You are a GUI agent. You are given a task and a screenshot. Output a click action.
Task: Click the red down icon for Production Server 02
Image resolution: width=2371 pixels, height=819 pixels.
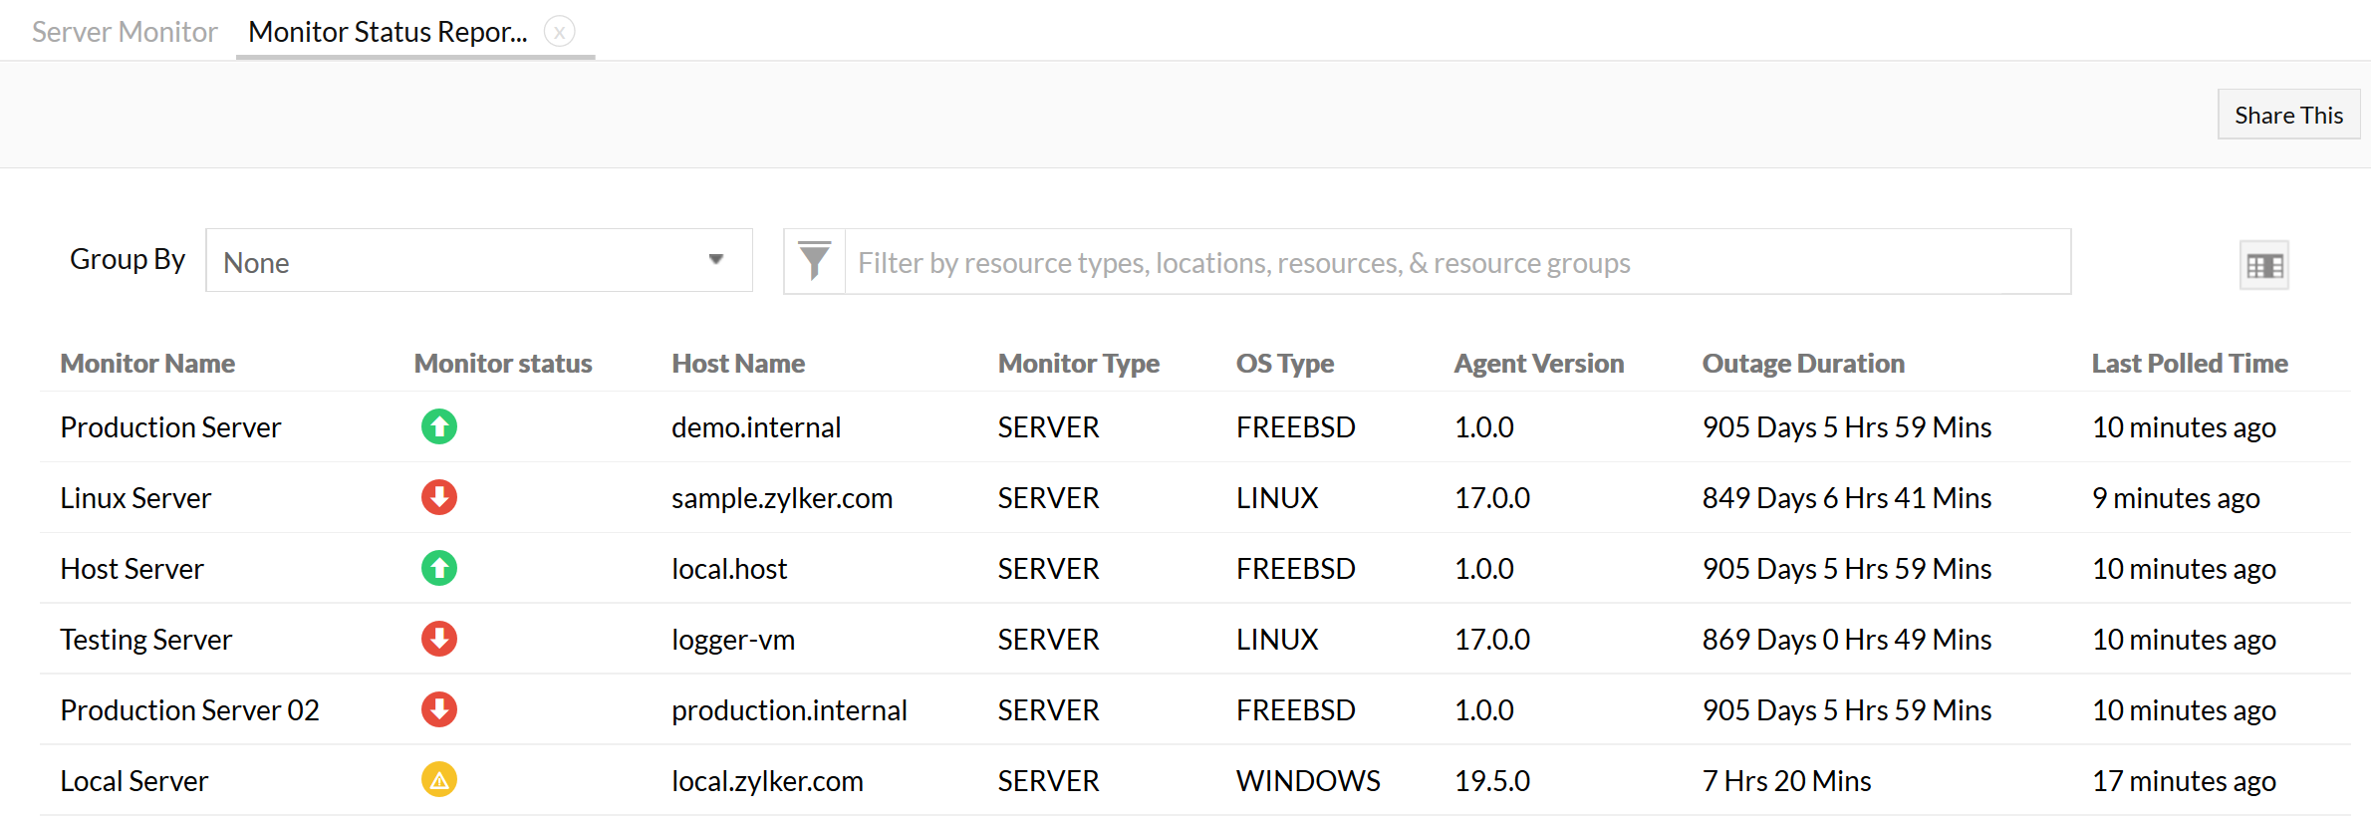438,709
